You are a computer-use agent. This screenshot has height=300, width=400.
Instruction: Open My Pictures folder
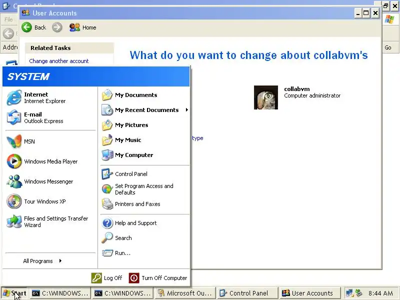click(145, 125)
